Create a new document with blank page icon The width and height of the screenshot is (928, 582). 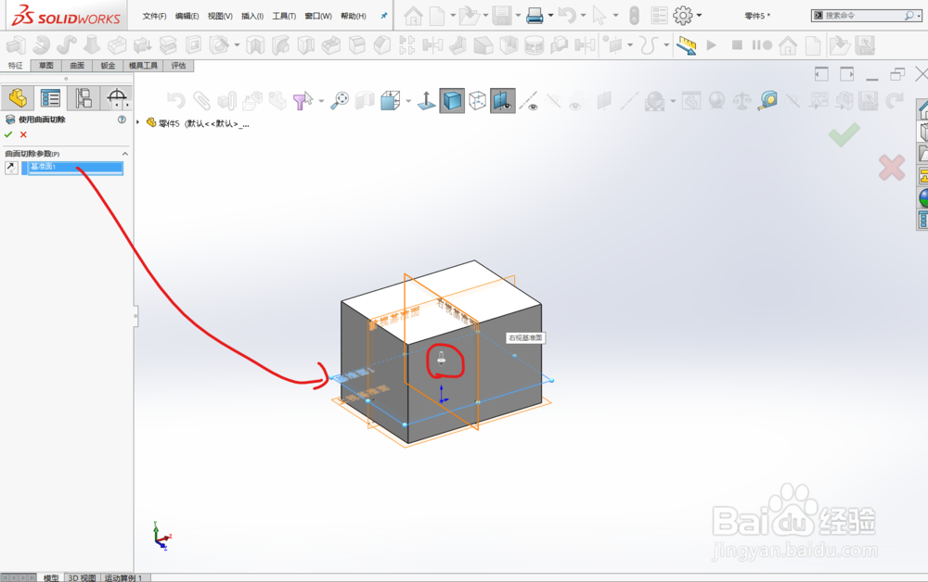coord(436,16)
